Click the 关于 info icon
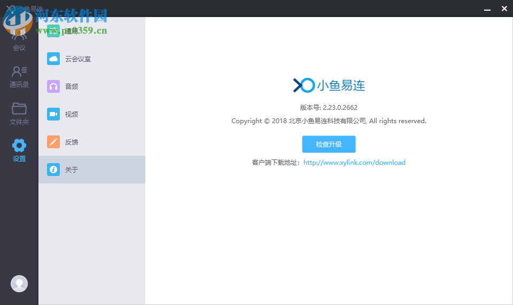 click(x=53, y=170)
